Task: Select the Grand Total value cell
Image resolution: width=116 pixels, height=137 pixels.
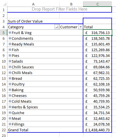Action: tap(97, 130)
